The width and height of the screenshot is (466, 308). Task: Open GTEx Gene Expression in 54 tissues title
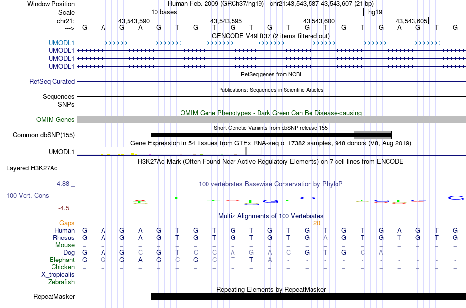(x=271, y=143)
